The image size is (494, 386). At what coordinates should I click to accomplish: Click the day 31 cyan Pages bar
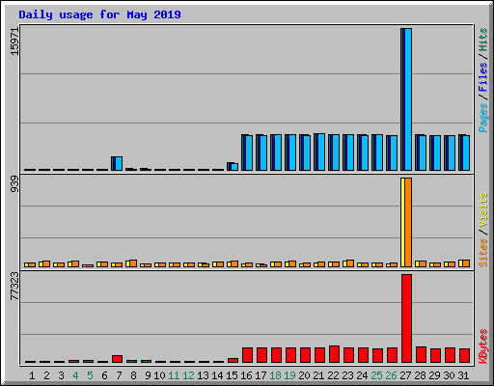tap(466, 152)
